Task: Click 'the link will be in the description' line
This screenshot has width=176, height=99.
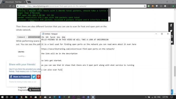Action: (59, 54)
